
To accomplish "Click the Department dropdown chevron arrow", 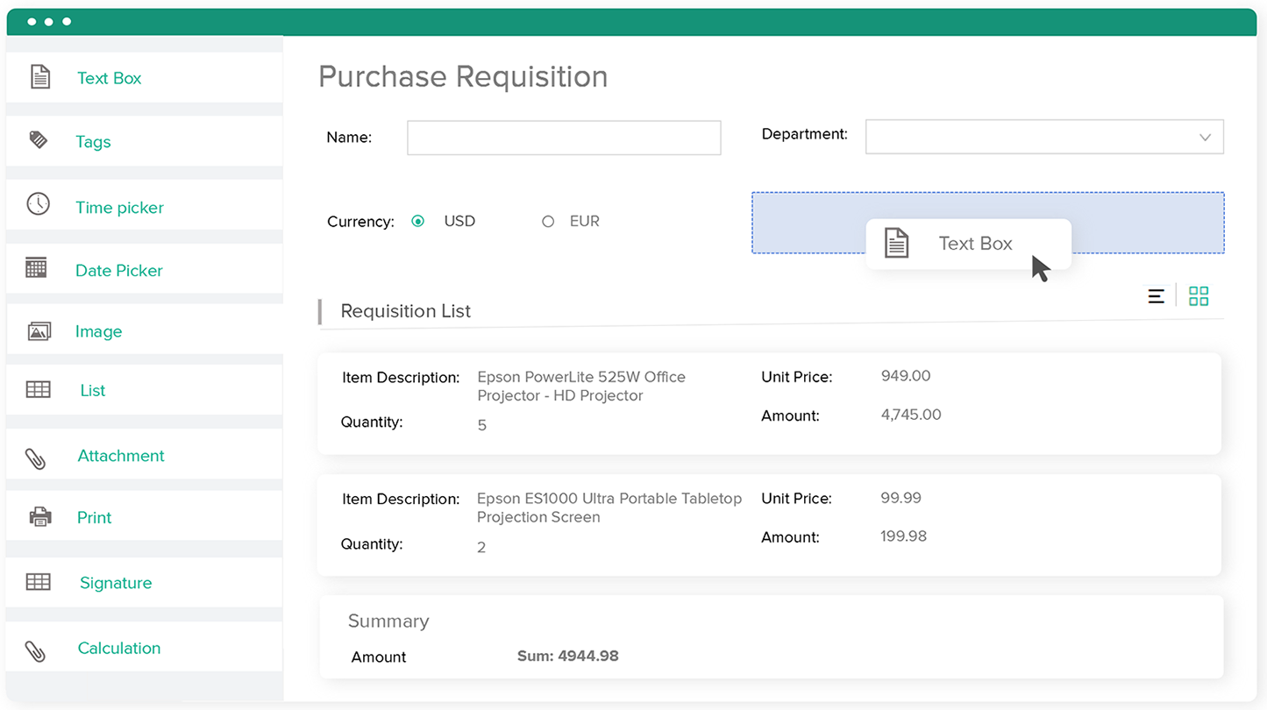I will click(1205, 138).
